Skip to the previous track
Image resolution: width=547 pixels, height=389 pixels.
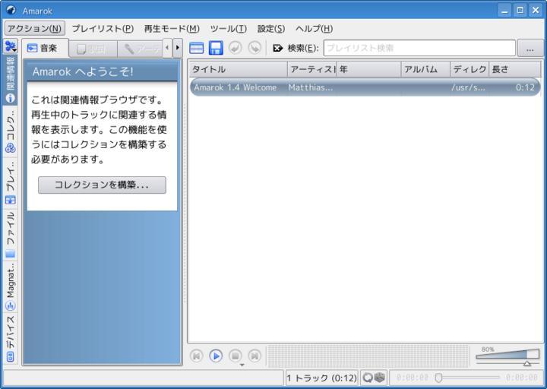click(x=196, y=355)
